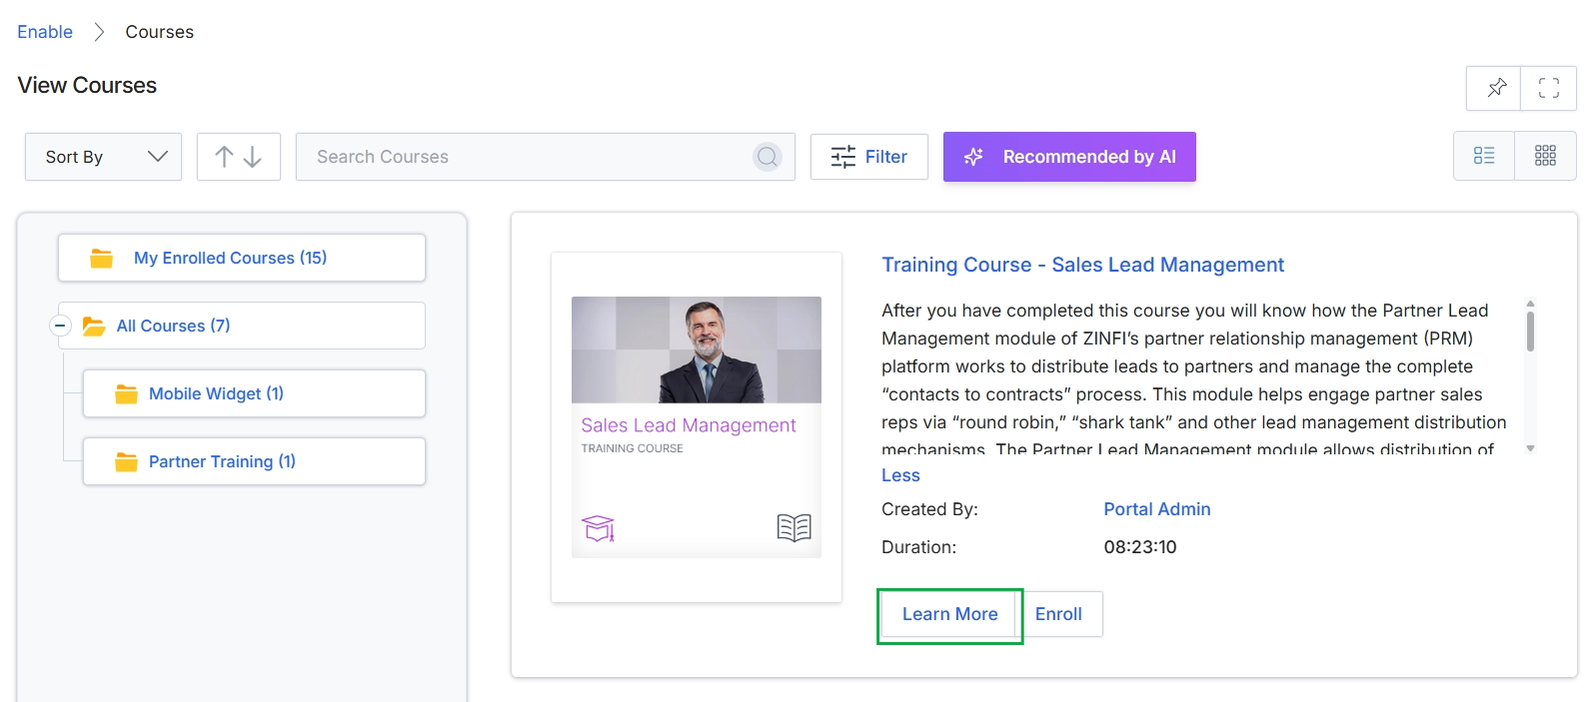Viewport: 1593px width, 702px height.
Task: Click the AI sparkle icon
Action: (x=973, y=157)
